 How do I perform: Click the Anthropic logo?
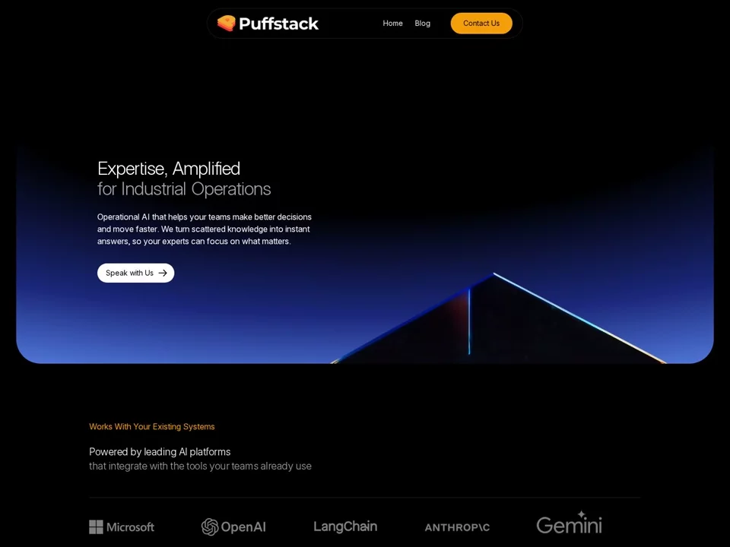457,527
